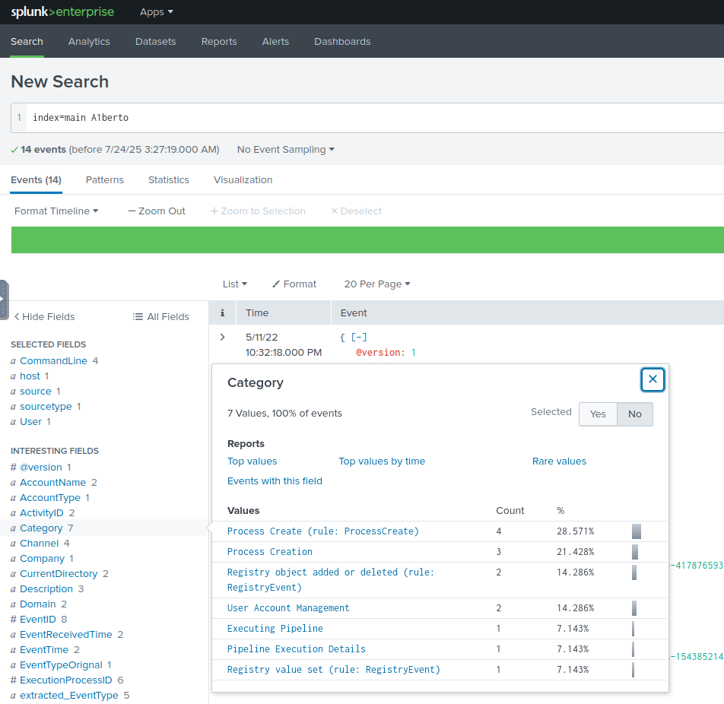Switch to the Visualization tab

click(x=243, y=180)
